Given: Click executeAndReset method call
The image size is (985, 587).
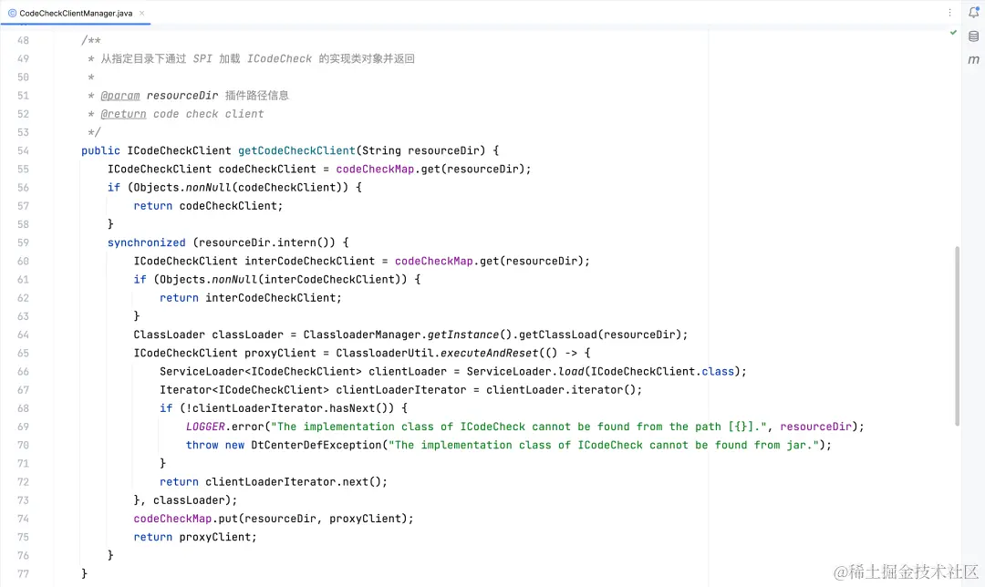Looking at the screenshot, I should pos(490,353).
